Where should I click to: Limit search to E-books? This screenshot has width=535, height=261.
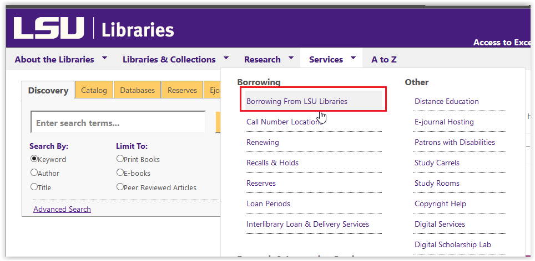coord(120,173)
